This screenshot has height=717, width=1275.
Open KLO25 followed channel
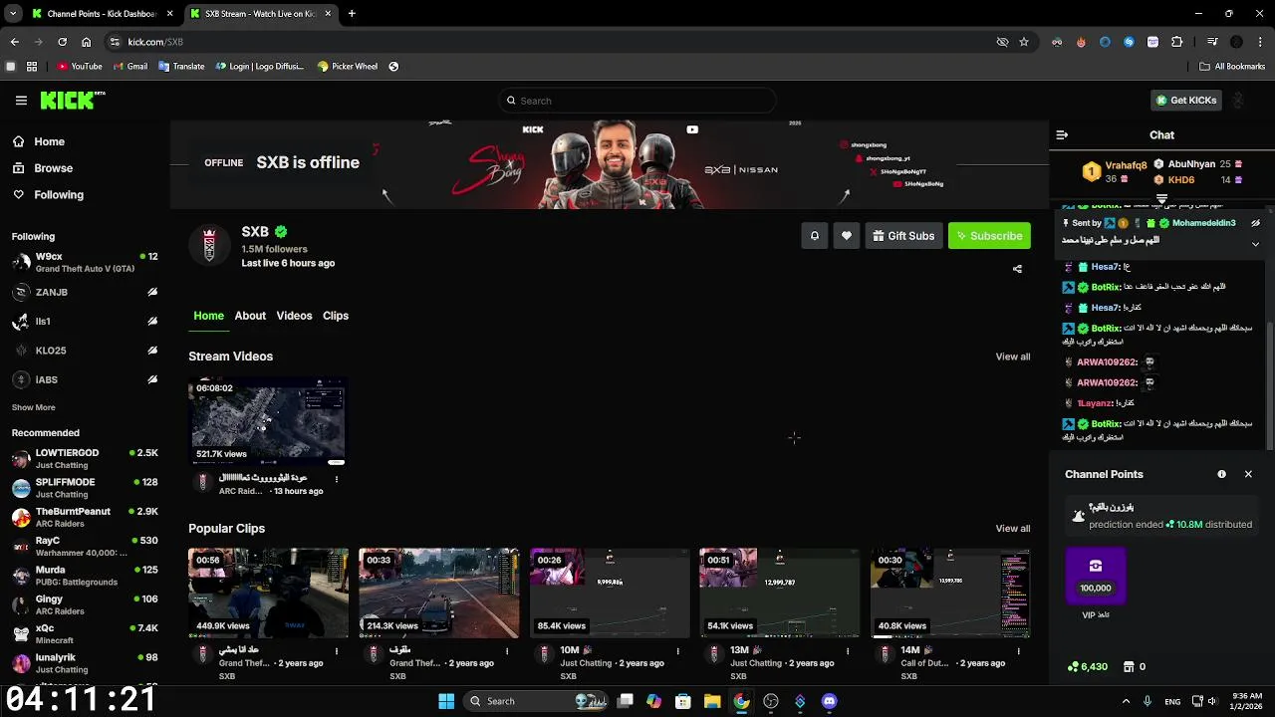tap(85, 351)
